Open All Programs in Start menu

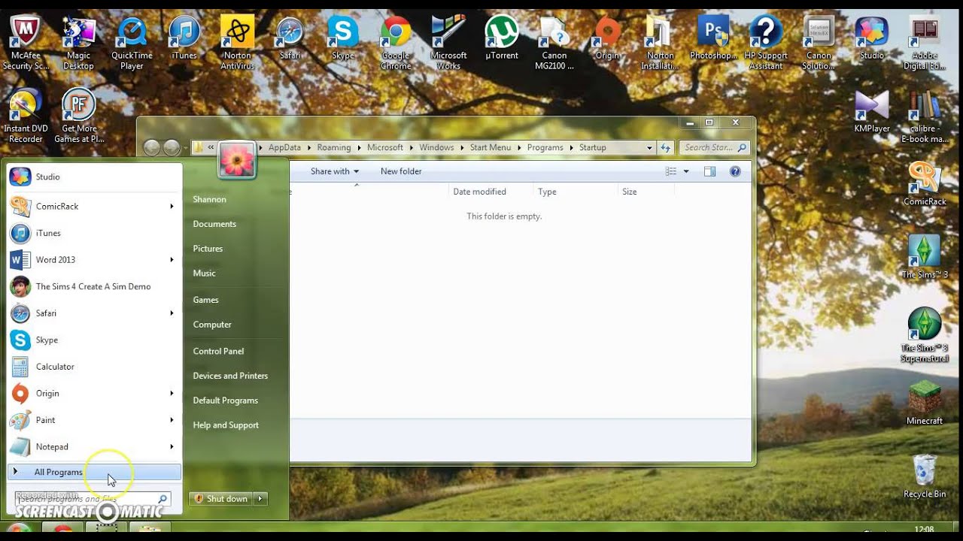(94, 472)
